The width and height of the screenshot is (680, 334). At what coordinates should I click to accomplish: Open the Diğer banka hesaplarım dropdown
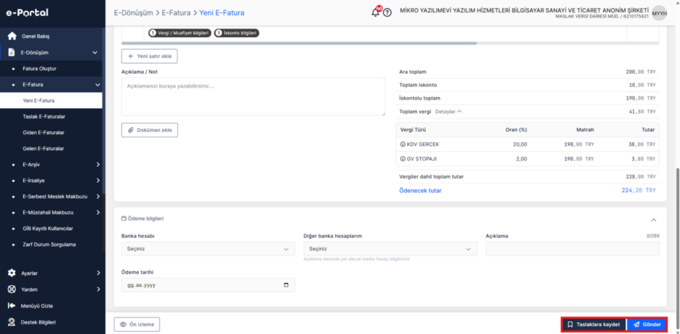click(390, 249)
